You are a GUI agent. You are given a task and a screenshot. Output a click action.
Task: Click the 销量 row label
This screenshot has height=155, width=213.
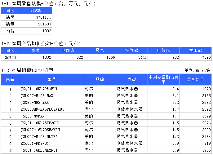point(10,24)
